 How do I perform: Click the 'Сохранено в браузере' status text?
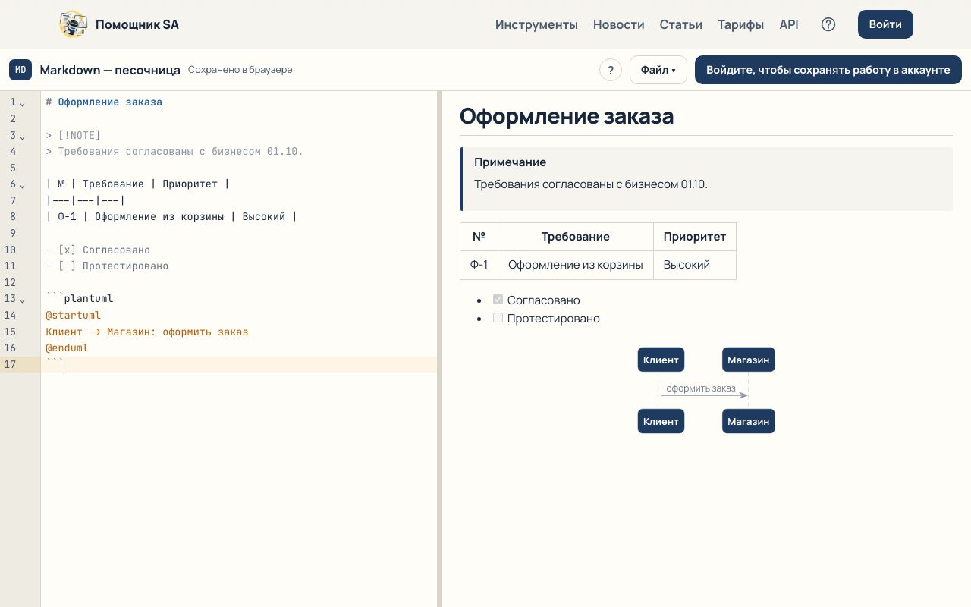click(x=240, y=70)
